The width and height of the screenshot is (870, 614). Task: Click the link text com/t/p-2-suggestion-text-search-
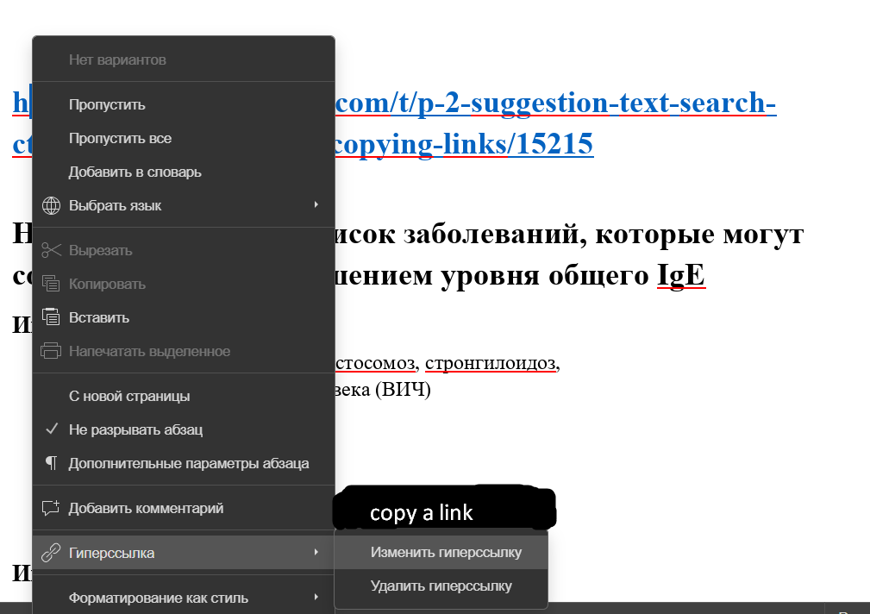(x=555, y=103)
